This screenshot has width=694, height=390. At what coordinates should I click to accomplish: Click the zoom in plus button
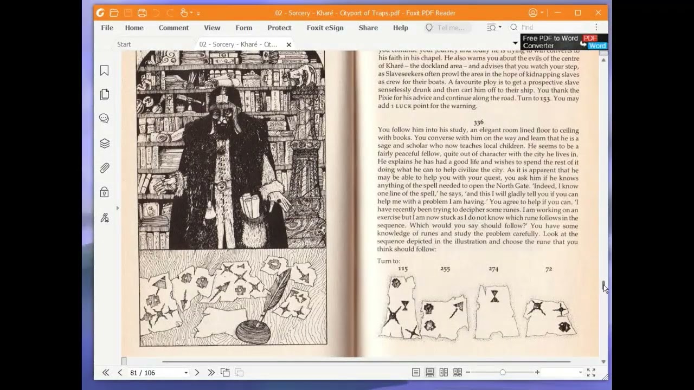[x=537, y=372]
